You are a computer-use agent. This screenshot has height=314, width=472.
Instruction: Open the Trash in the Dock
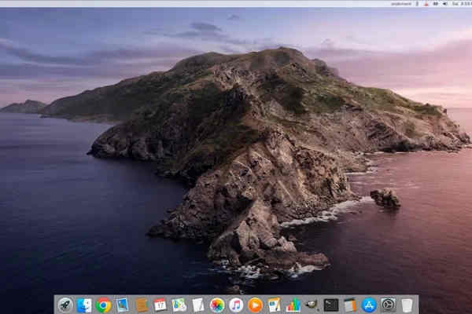tap(407, 305)
